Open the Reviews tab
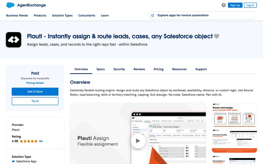The image size is (263, 164). [x=139, y=69]
